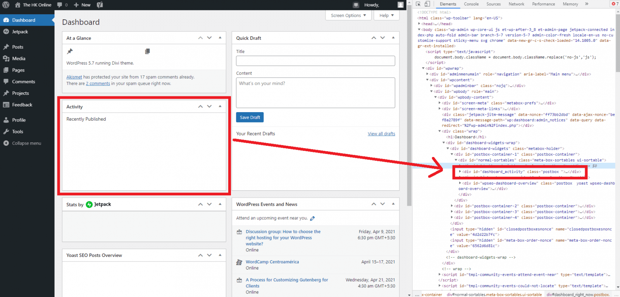The image size is (620, 297).
Task: Click Collapse menu in the sidebar
Action: pos(27,143)
